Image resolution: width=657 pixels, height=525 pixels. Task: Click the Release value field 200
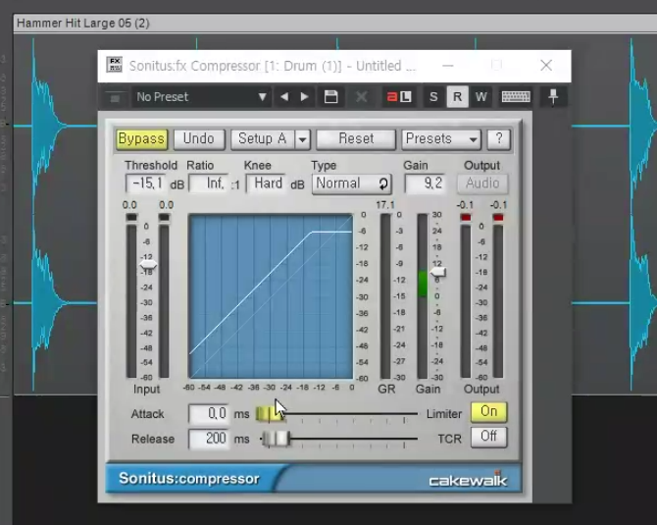pos(209,439)
